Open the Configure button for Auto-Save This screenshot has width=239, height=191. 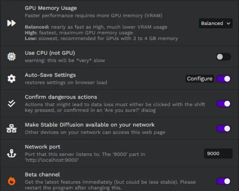point(200,79)
